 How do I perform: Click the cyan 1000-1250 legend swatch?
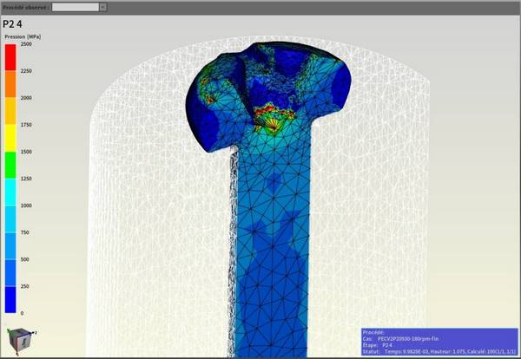click(x=10, y=192)
